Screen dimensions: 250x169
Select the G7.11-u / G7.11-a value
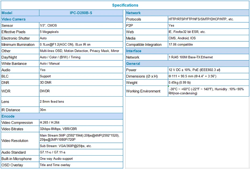click(53, 152)
